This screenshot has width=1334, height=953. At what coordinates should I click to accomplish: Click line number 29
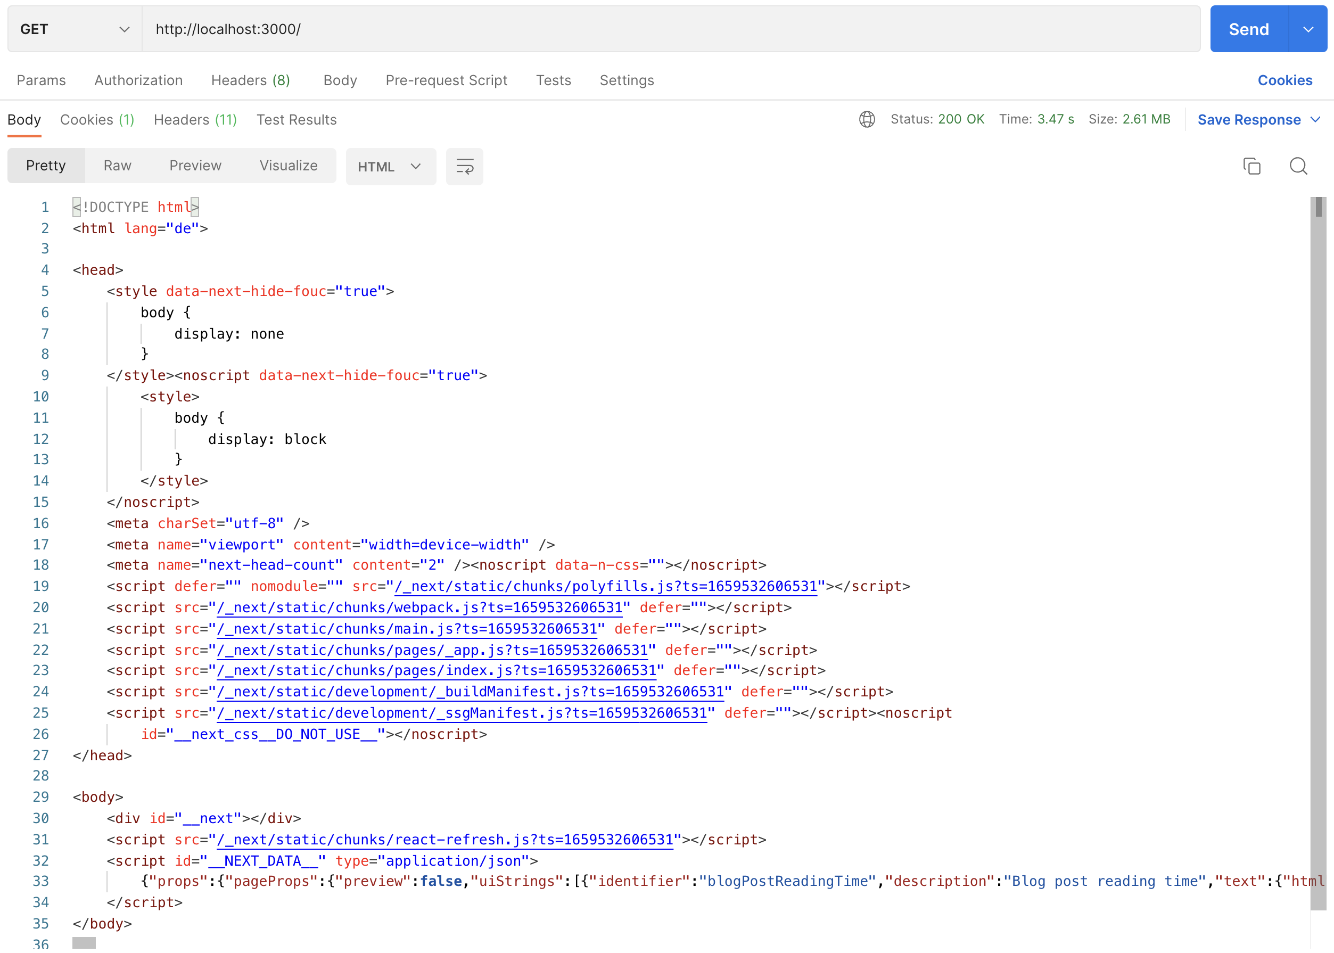[x=41, y=797]
